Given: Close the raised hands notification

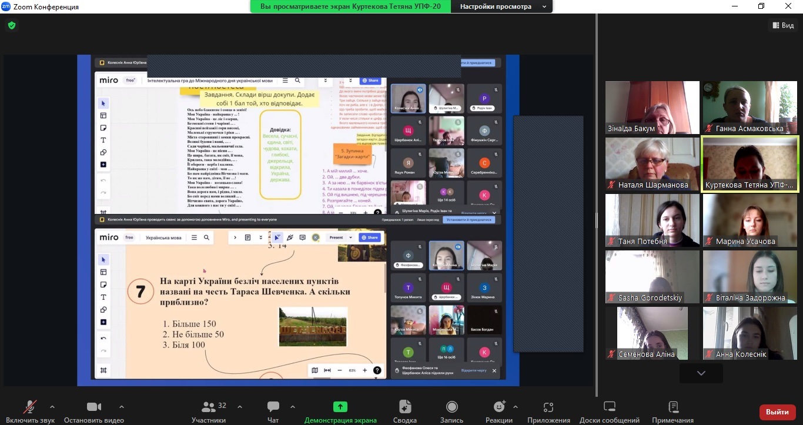Looking at the screenshot, I should [x=494, y=371].
